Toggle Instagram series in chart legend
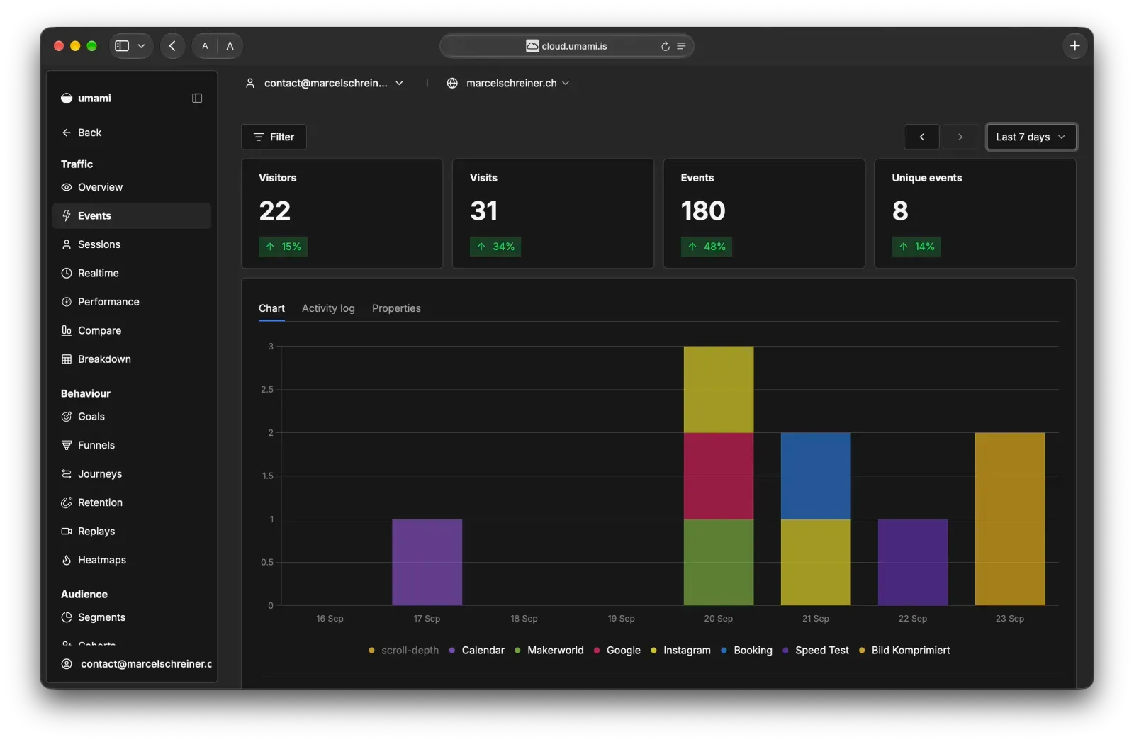This screenshot has height=742, width=1134. (680, 651)
